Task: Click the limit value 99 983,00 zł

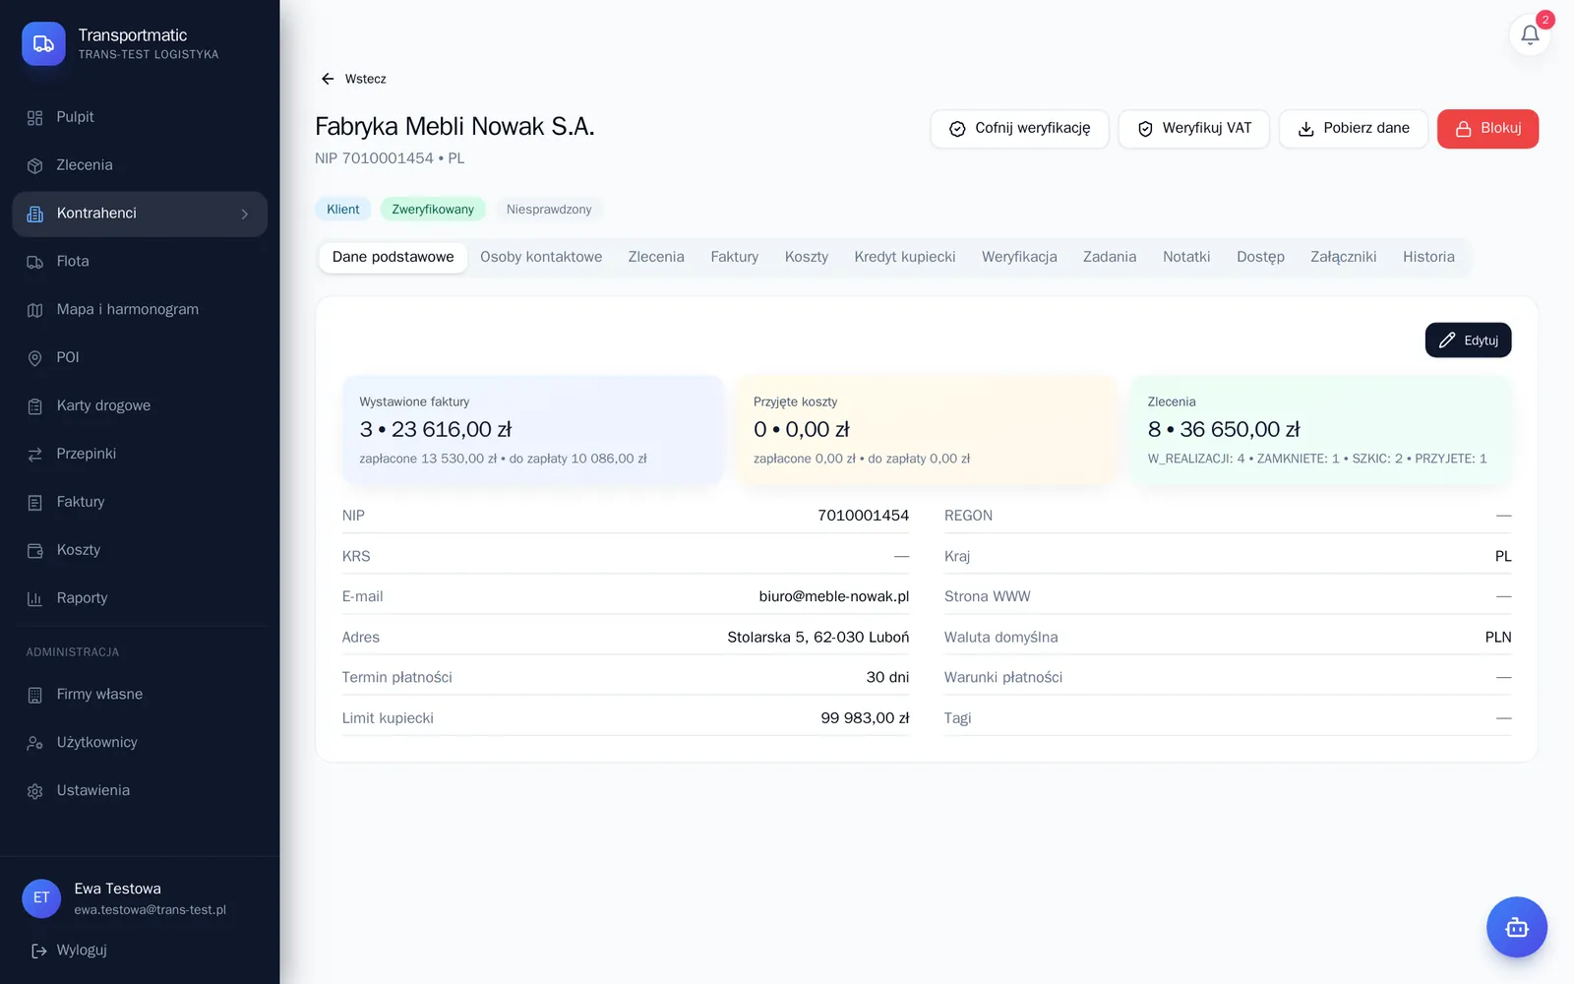Action: [x=865, y=718]
